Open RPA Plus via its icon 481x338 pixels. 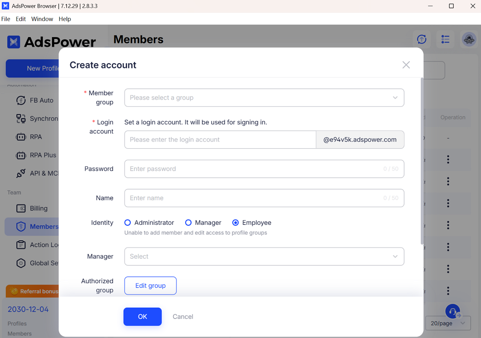(x=21, y=155)
